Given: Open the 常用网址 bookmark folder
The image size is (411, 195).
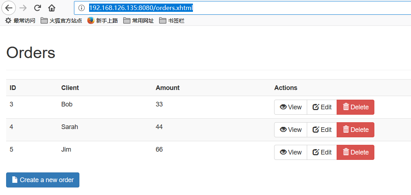Looking at the screenshot, I should 138,21.
